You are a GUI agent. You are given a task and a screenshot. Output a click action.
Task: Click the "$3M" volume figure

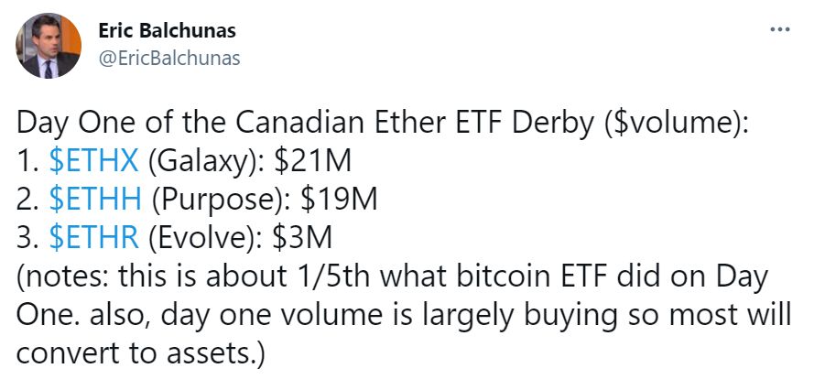[303, 238]
